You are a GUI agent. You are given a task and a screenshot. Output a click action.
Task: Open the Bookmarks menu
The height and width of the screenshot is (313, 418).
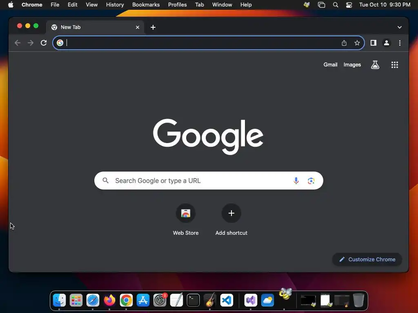(x=146, y=5)
